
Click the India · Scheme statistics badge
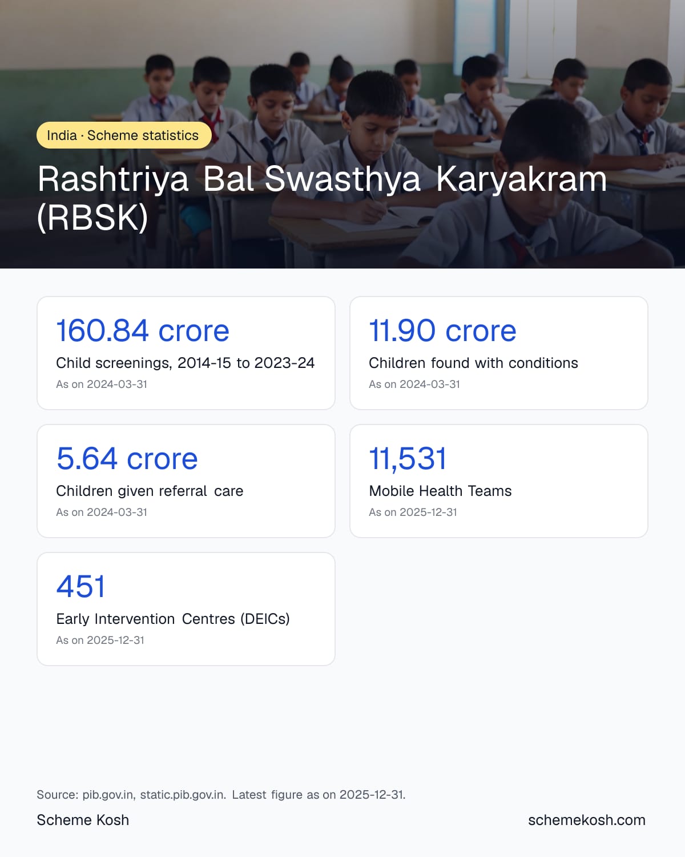click(x=124, y=135)
